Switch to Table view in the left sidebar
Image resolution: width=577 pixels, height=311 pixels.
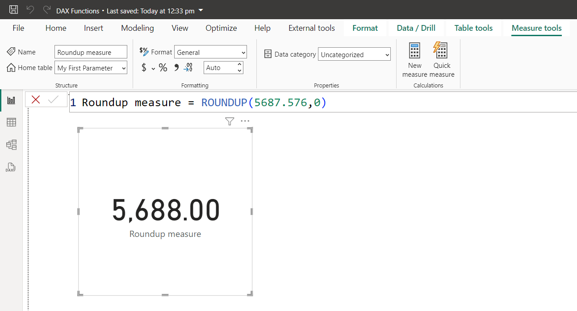(11, 122)
